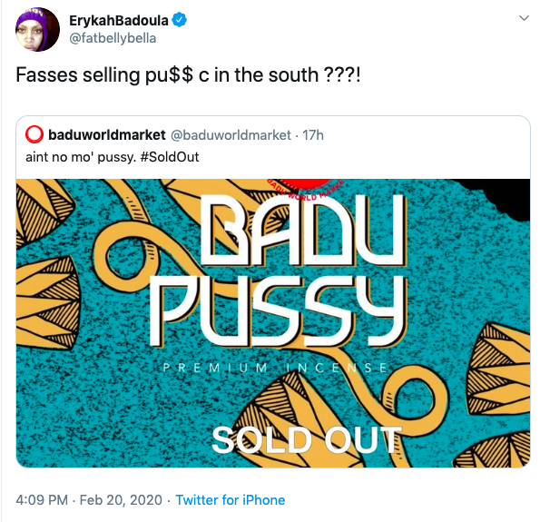This screenshot has height=522, width=540.
Task: Open ErykahBadoula's profile avatar
Action: (x=37, y=30)
